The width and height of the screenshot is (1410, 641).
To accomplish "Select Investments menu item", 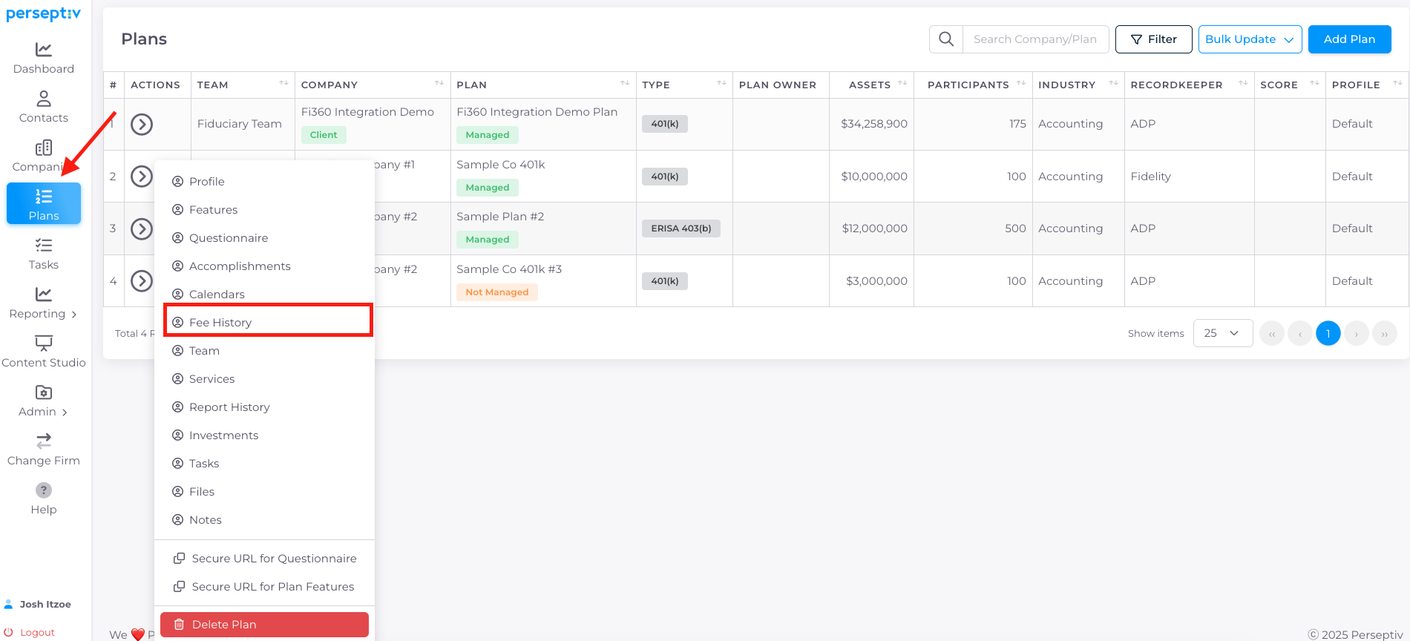I will 264,435.
